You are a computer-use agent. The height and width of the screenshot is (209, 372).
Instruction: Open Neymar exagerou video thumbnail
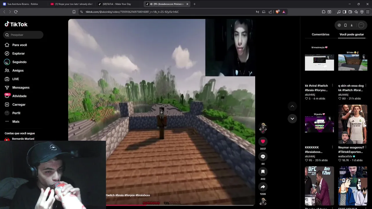pyautogui.click(x=353, y=124)
